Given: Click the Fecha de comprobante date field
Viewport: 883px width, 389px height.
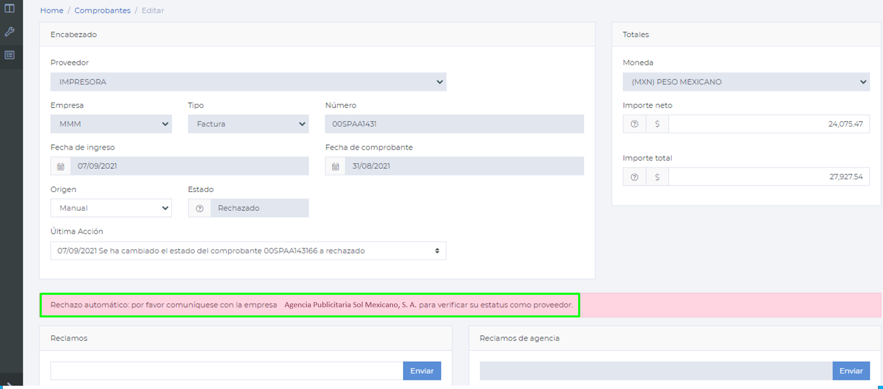Looking at the screenshot, I should pyautogui.click(x=464, y=166).
